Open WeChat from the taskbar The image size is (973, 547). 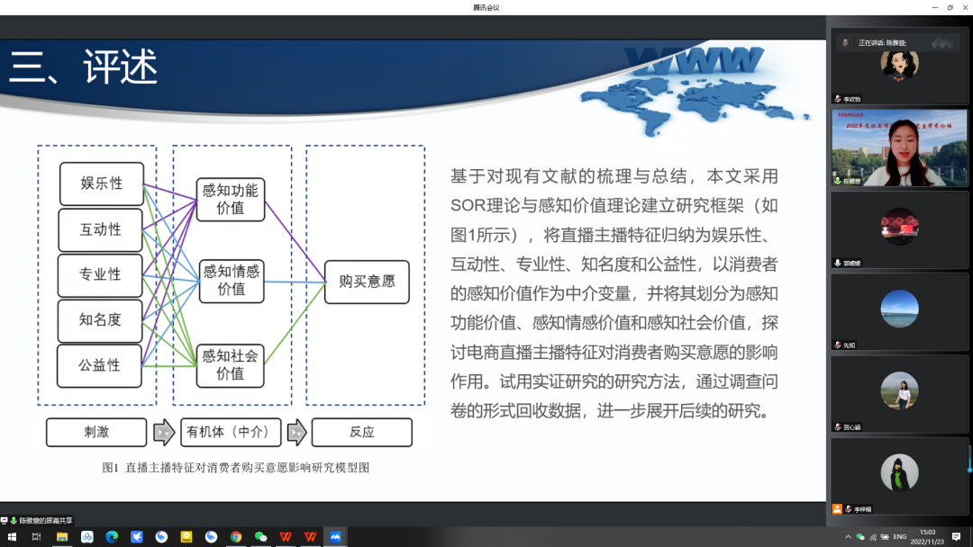tap(259, 536)
